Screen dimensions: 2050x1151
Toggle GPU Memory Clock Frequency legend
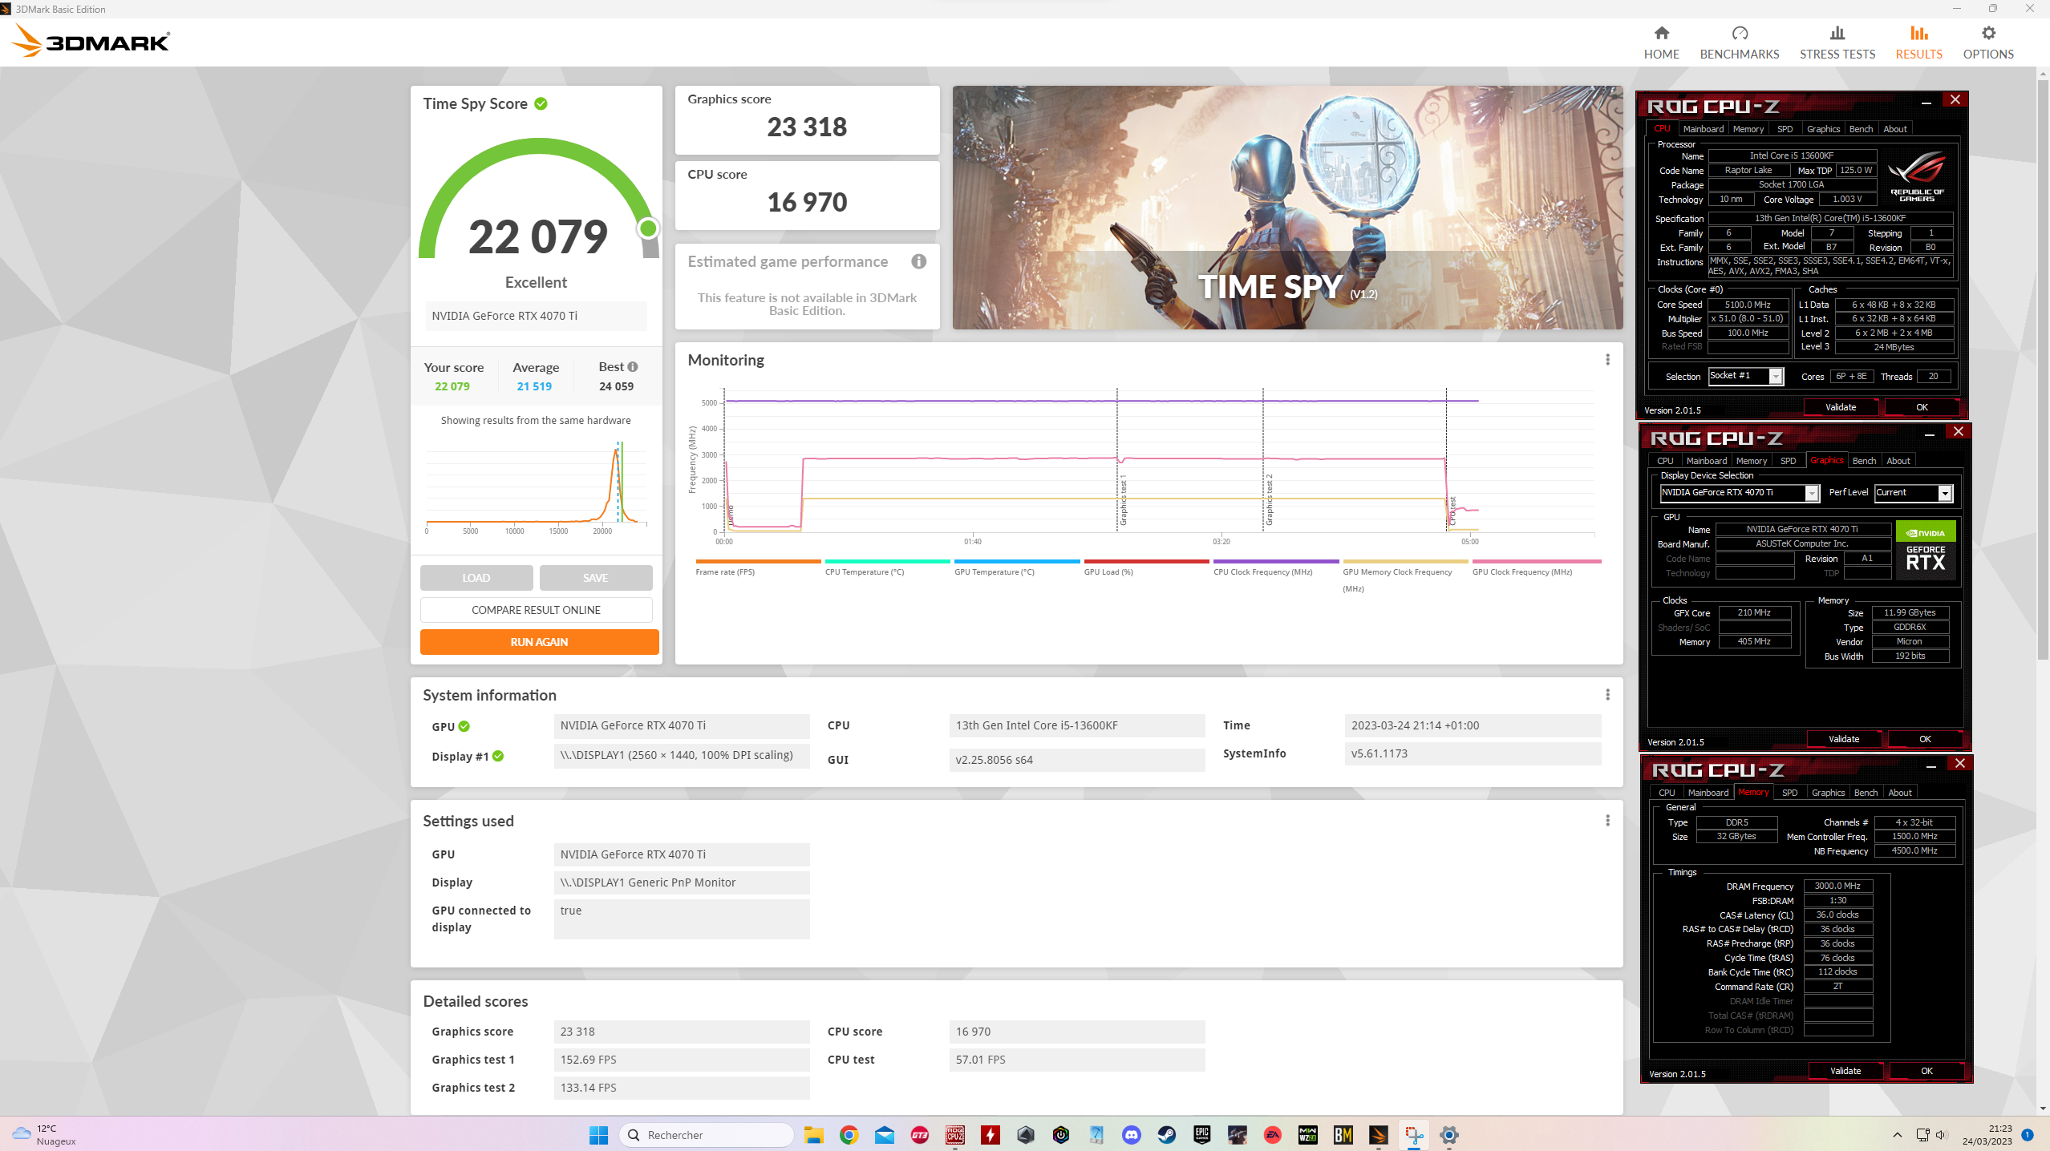1405,576
